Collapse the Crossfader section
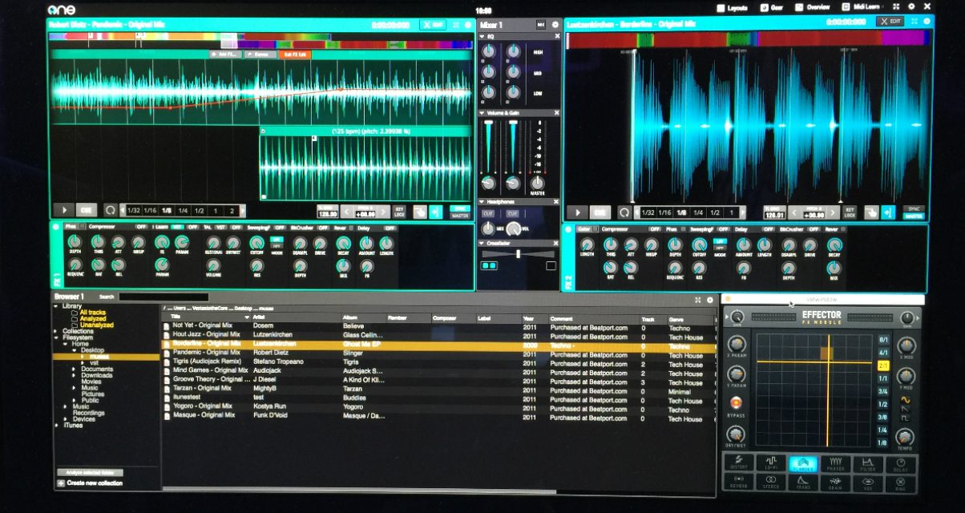965x513 pixels. pos(483,243)
